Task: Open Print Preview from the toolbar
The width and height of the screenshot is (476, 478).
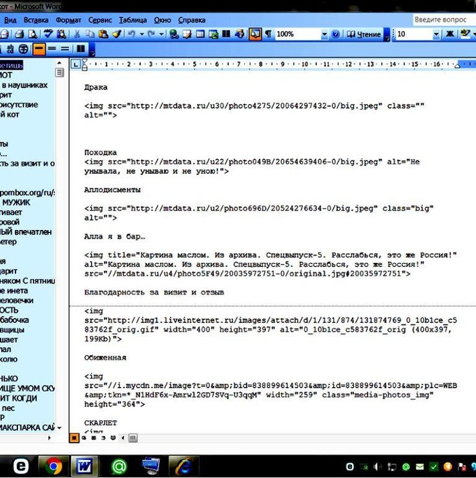Action: 31,34
